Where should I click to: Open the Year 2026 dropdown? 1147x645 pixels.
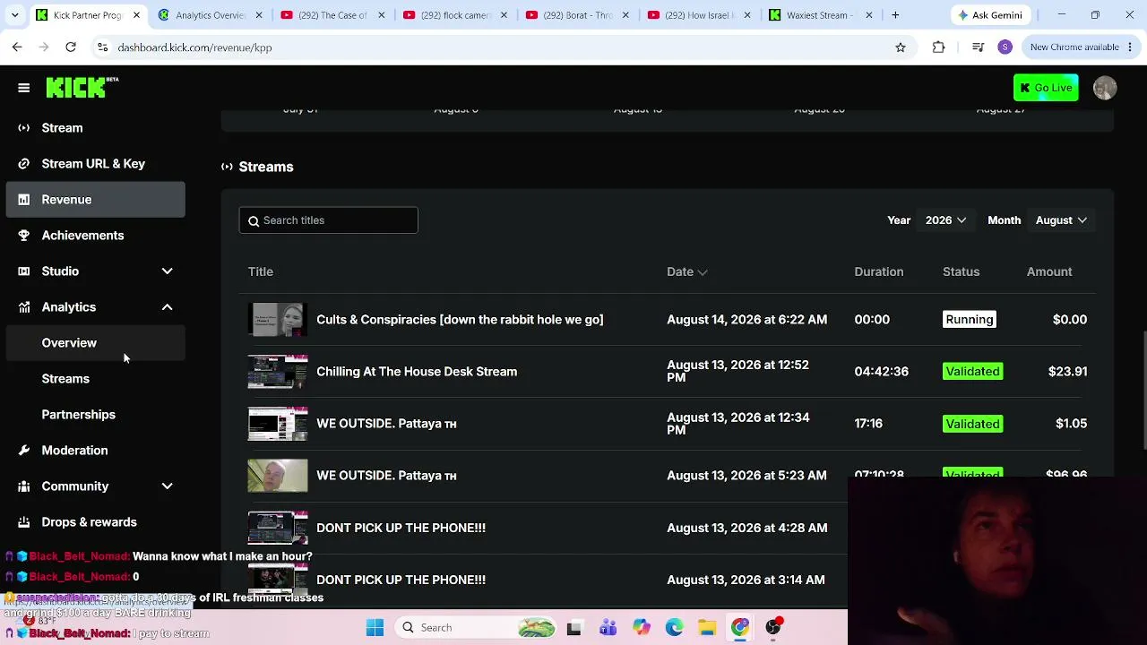point(945,220)
